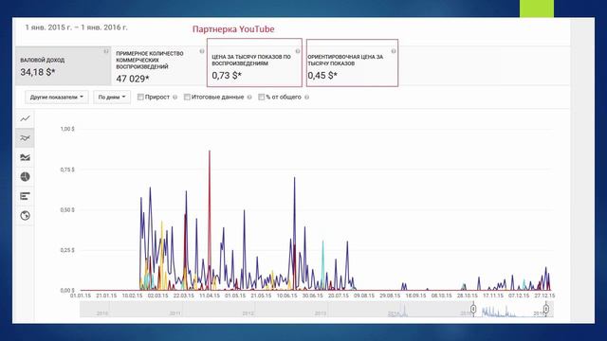
Task: Click the 34,18 $* revenue value
Action: (x=38, y=72)
